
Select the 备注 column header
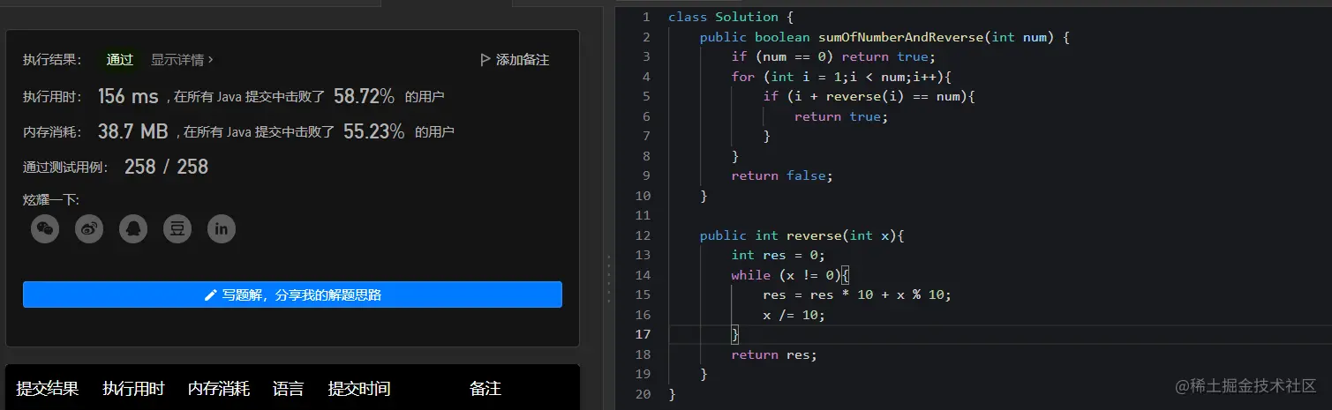[x=485, y=389]
